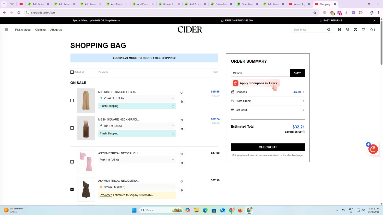Open the hamburger side menu

(x=6, y=30)
